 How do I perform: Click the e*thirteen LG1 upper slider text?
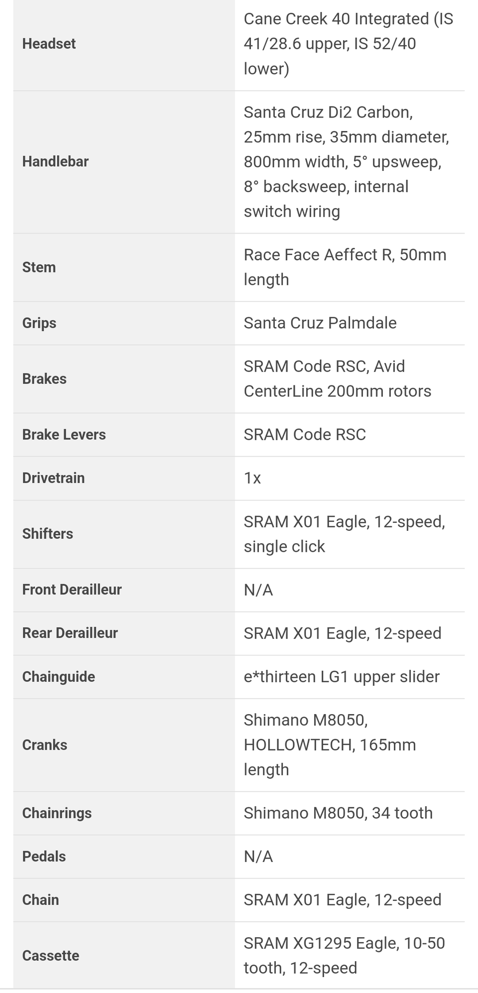click(x=342, y=677)
